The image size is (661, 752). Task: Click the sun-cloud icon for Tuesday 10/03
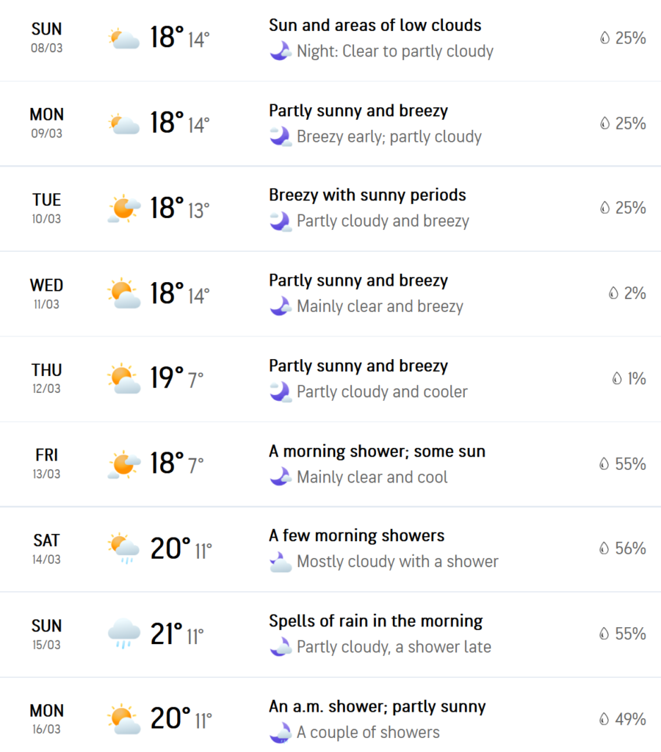(123, 209)
